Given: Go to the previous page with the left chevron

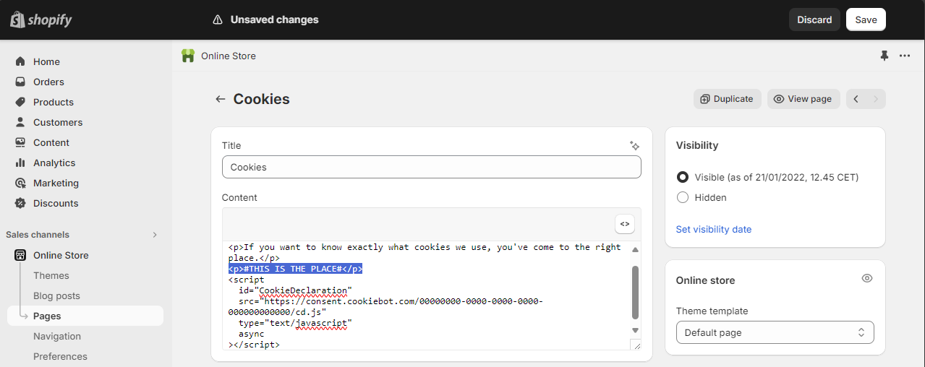Looking at the screenshot, I should click(856, 99).
